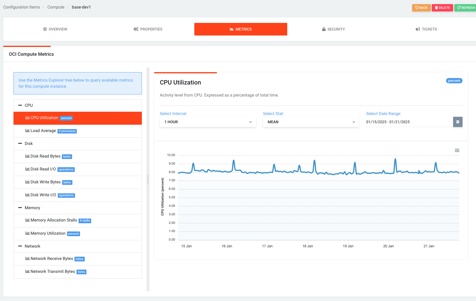Switch to the Security tab
This screenshot has height=301, width=476.
tap(333, 29)
